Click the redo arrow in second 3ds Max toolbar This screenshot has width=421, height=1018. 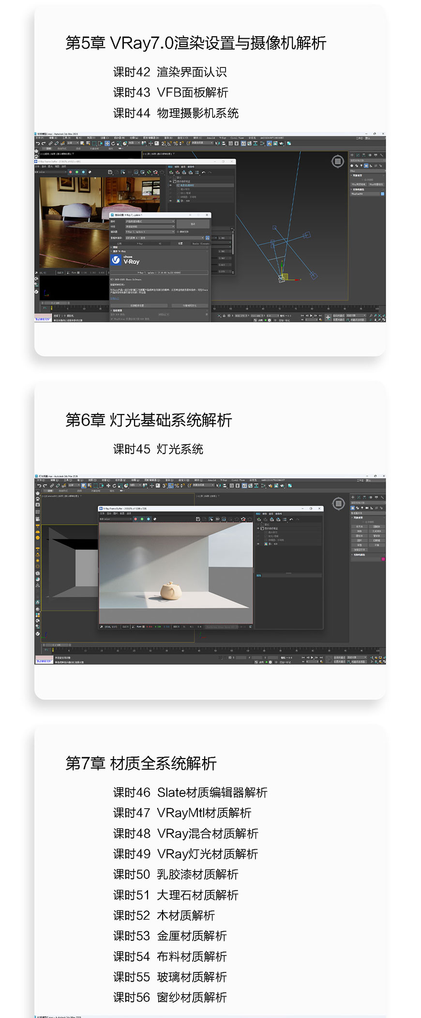click(44, 485)
